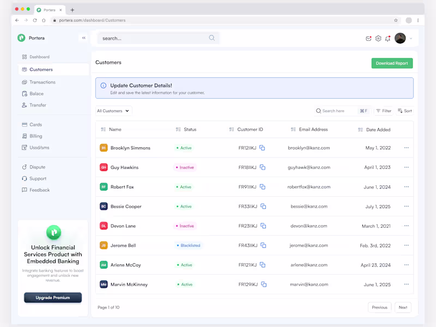Copy customer ID FR12IIKJ for Brooklyn Simmons
This screenshot has height=327, width=436.
(262, 148)
